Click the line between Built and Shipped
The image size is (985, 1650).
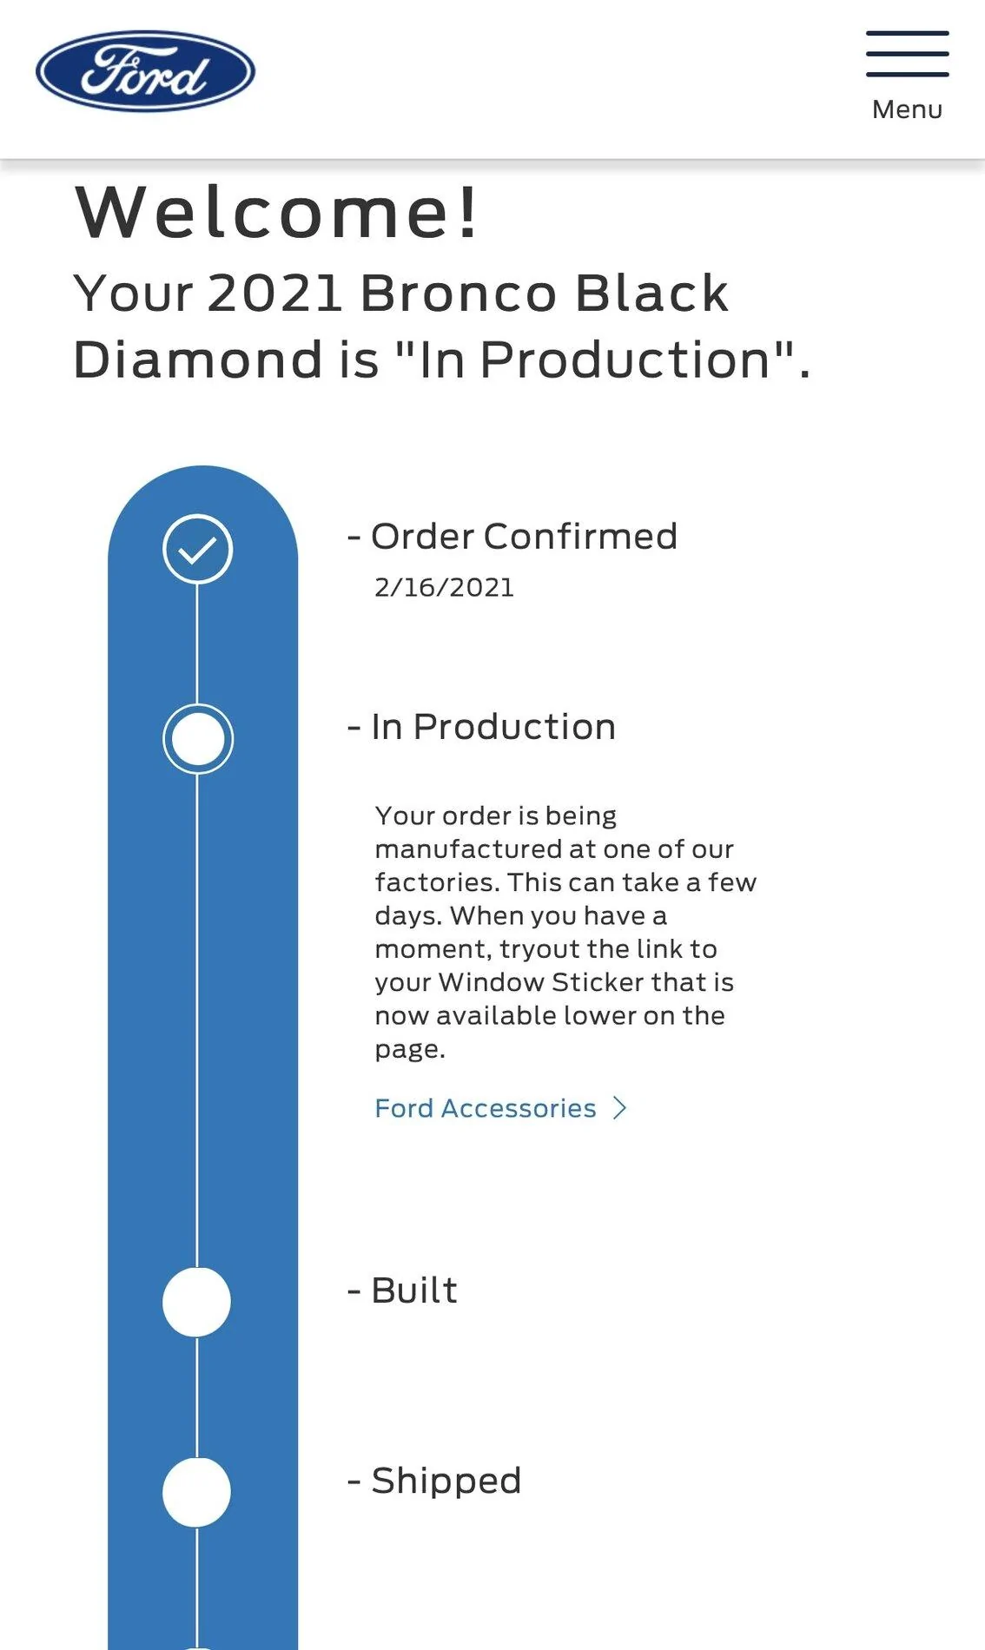pos(197,1396)
